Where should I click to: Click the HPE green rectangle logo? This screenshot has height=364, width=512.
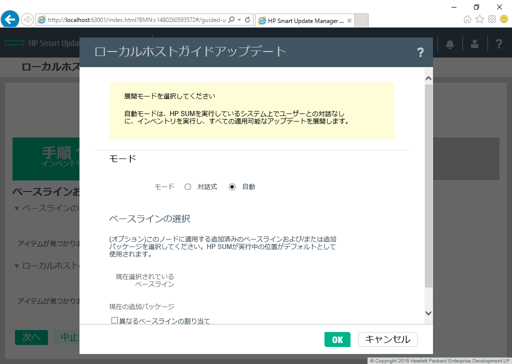click(14, 43)
